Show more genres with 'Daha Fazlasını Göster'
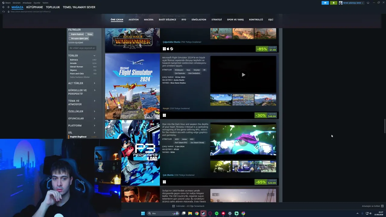Image resolution: width=386 pixels, height=217 pixels. point(80,77)
